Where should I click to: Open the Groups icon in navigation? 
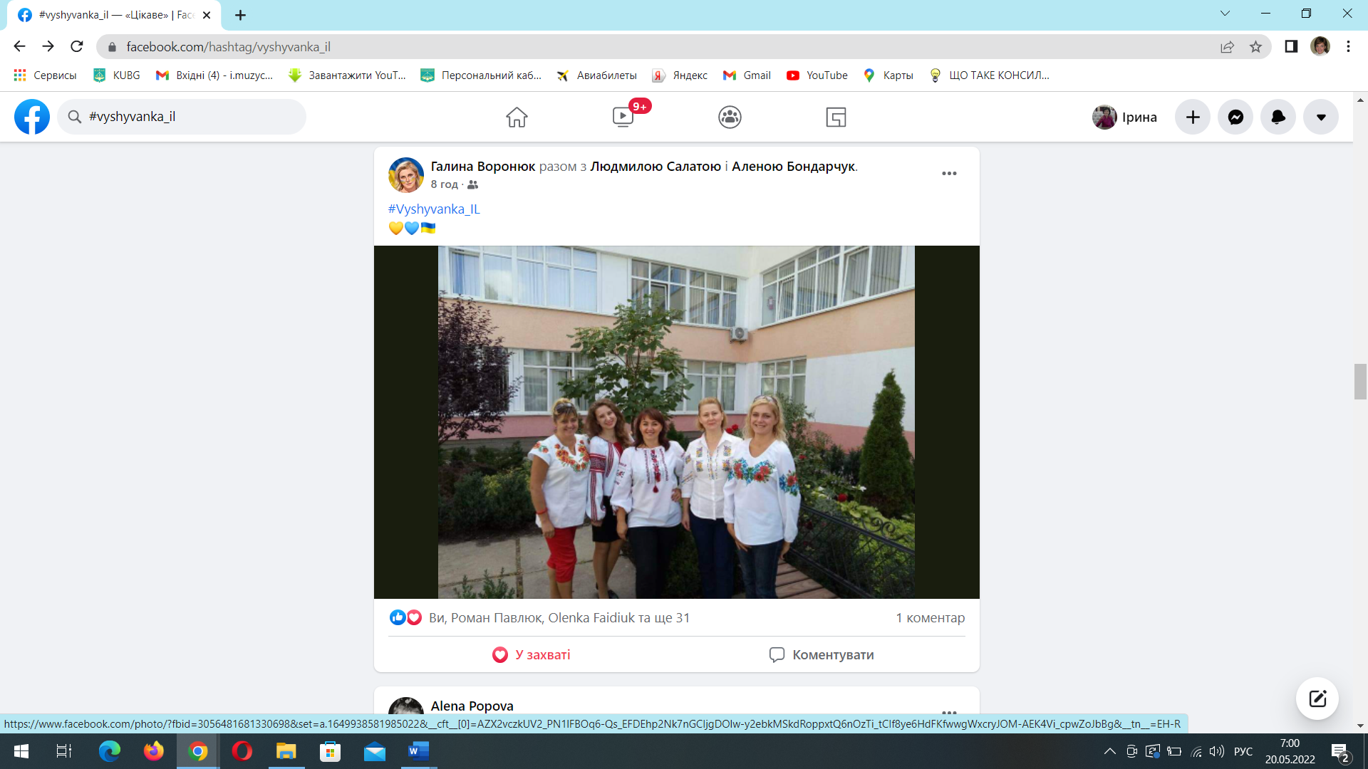pos(730,117)
